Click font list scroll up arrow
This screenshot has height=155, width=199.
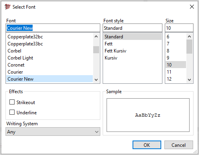point(96,36)
